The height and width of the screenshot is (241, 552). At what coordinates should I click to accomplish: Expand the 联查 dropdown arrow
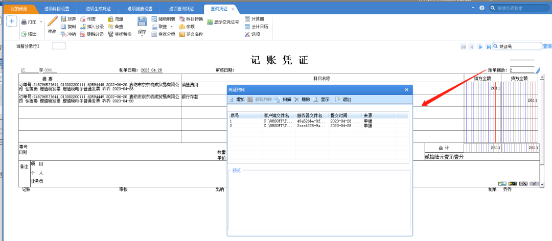tap(172, 27)
